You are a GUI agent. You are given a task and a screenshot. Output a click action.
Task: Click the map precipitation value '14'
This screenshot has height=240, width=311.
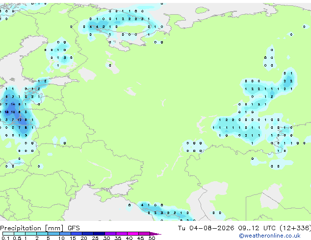coord(13,104)
